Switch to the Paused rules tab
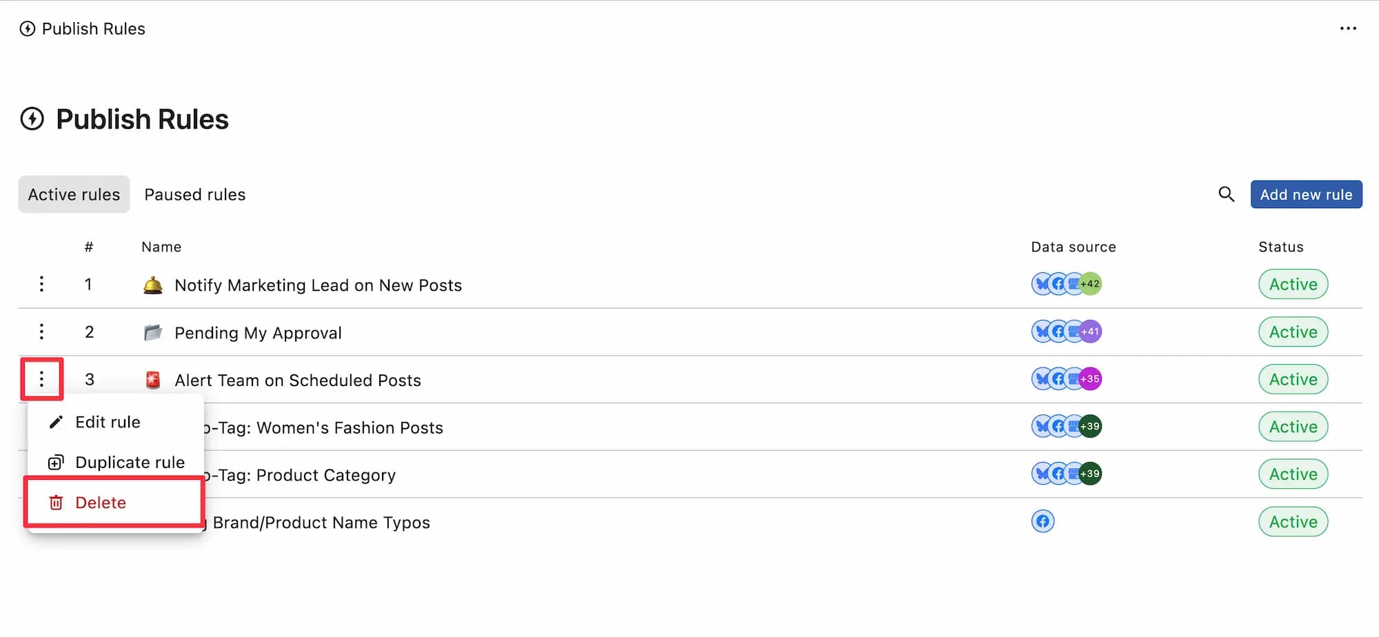The height and width of the screenshot is (637, 1379). pyautogui.click(x=194, y=194)
